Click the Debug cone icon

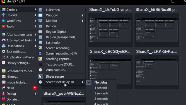click(x=3, y=94)
